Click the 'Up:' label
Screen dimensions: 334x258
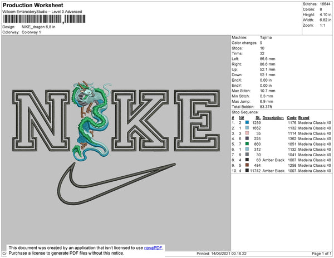click(234, 70)
